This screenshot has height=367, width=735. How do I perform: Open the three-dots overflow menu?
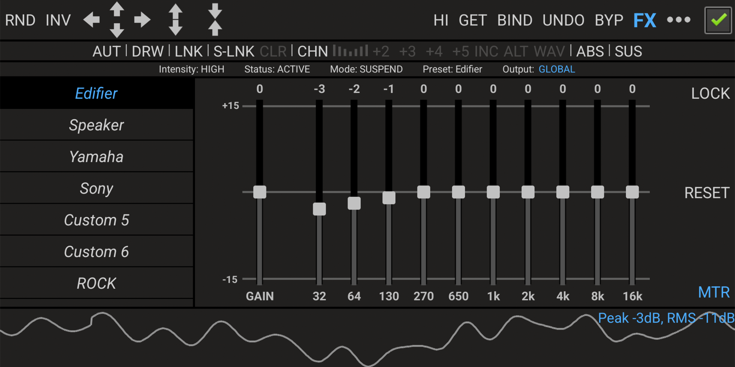click(x=679, y=20)
